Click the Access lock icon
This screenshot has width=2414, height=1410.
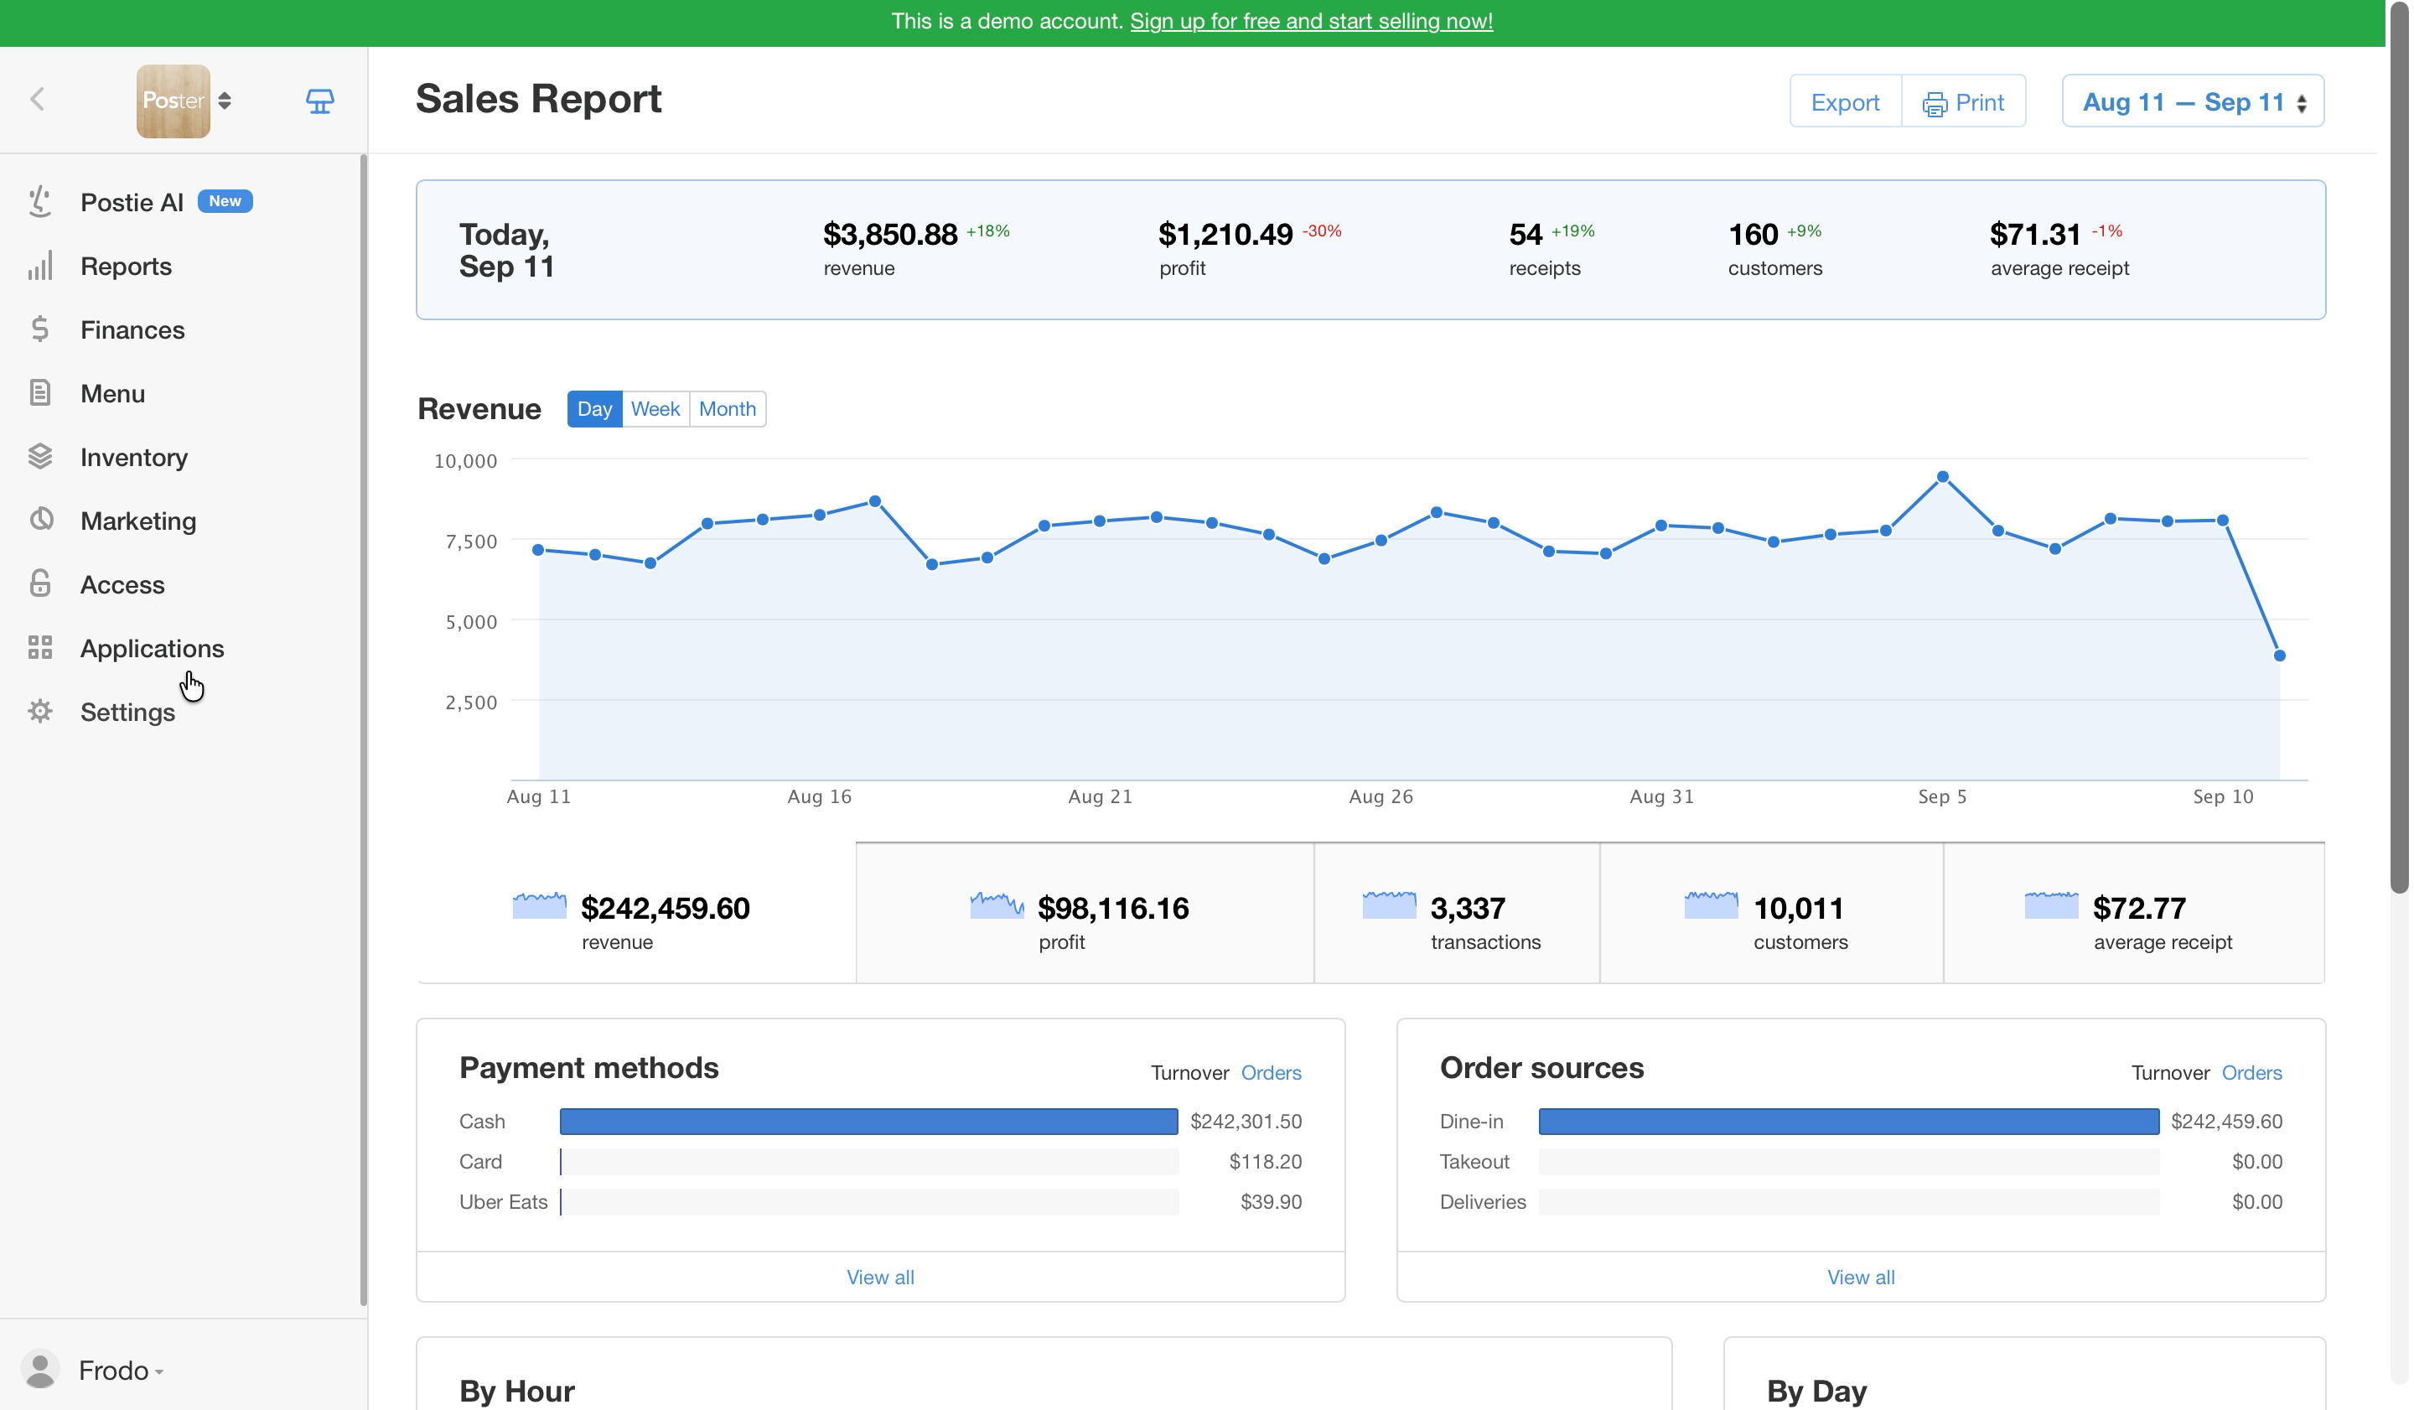coord(40,584)
